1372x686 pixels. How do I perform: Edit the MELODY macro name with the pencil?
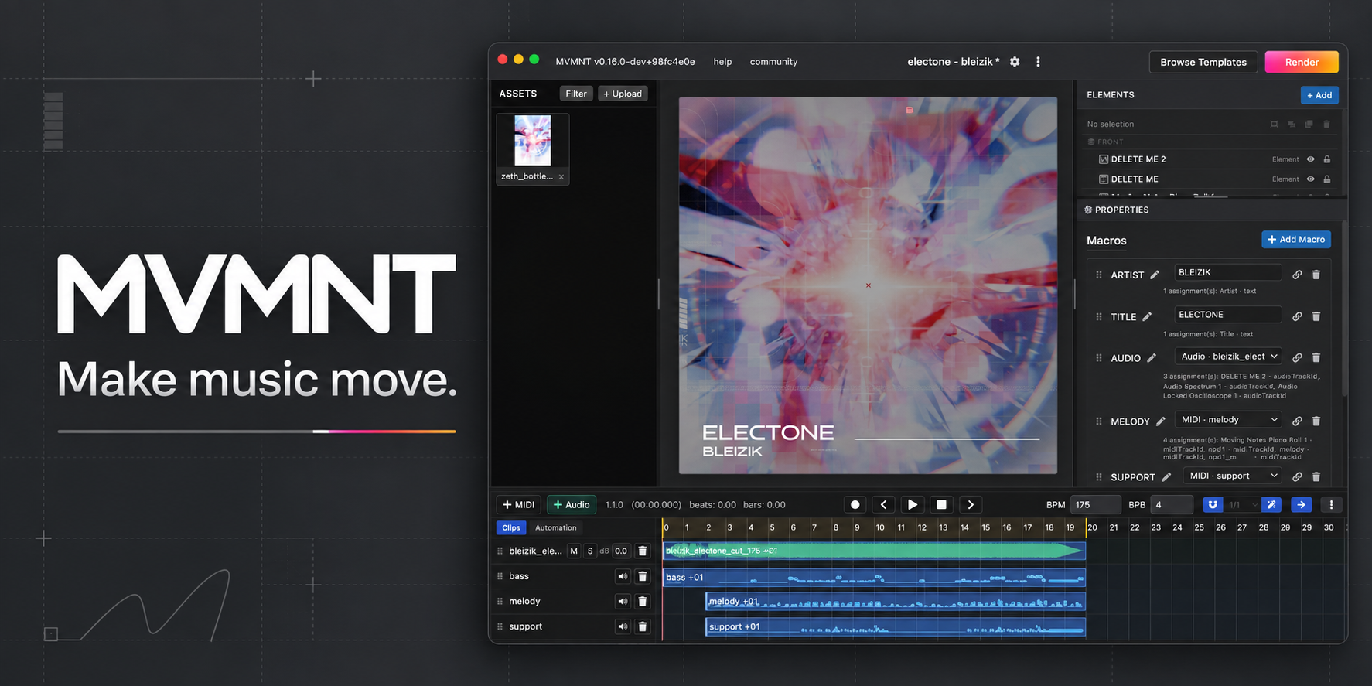pos(1160,421)
